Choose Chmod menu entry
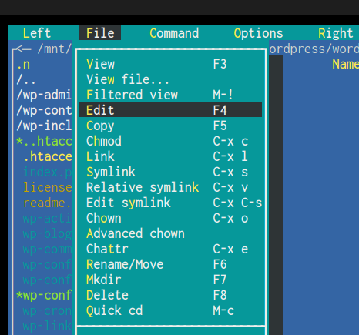The height and width of the screenshot is (335, 359). coord(171,141)
